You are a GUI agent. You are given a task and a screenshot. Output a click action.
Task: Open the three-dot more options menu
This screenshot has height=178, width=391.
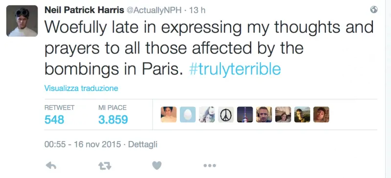210,165
